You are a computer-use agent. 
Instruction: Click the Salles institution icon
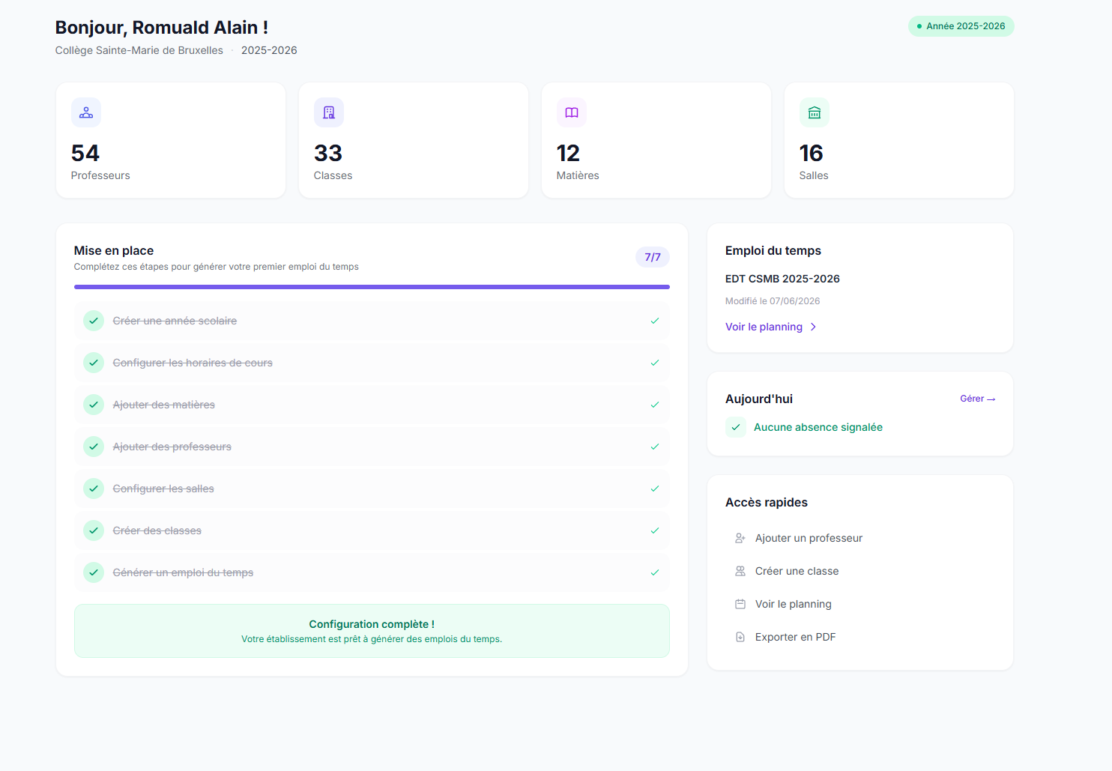815,112
